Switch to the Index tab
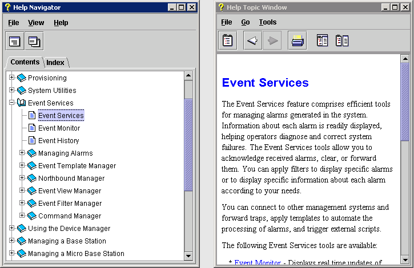Viewport: 414px width, 268px height. click(55, 63)
